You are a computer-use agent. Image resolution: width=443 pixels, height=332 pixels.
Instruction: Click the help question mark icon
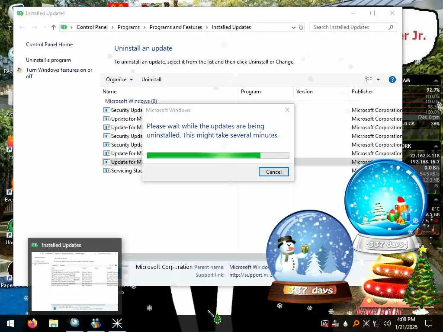coord(392,80)
